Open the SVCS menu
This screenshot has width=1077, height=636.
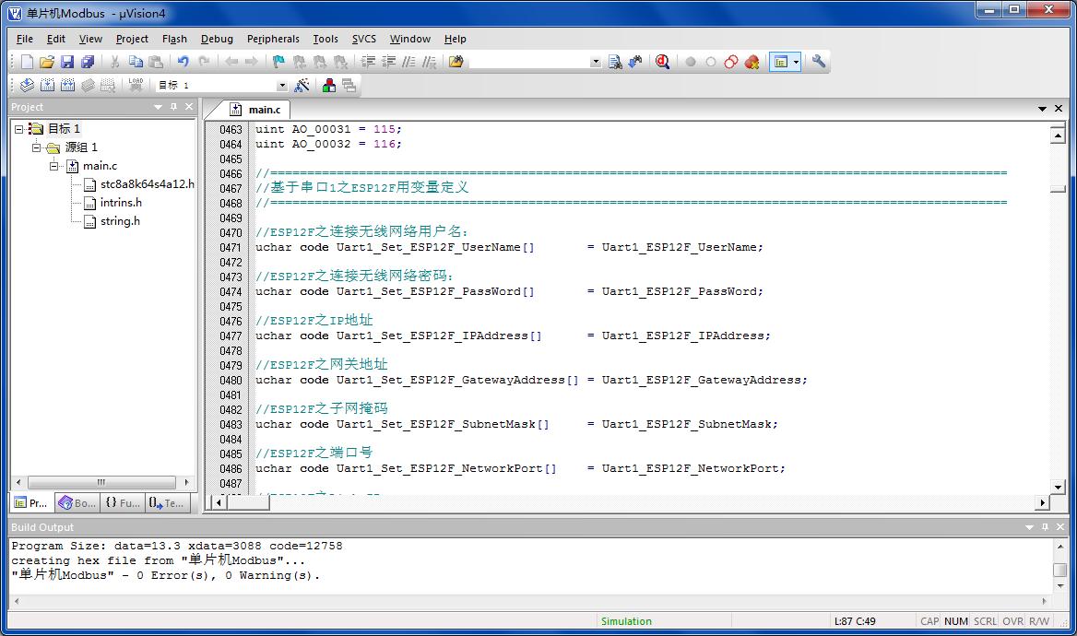(364, 39)
